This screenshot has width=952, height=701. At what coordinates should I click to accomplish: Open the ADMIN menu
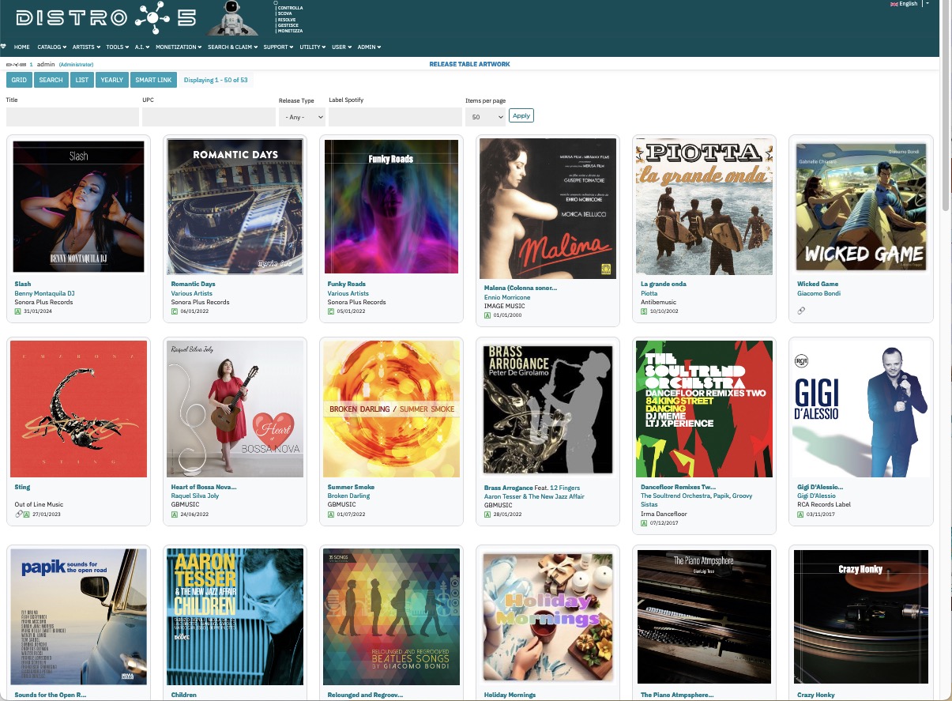point(370,47)
